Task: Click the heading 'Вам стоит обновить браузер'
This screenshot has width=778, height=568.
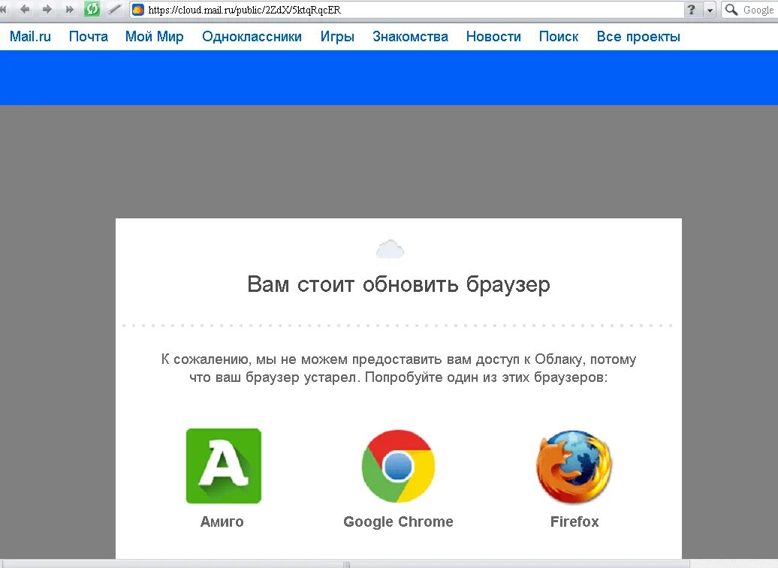Action: pos(399,284)
